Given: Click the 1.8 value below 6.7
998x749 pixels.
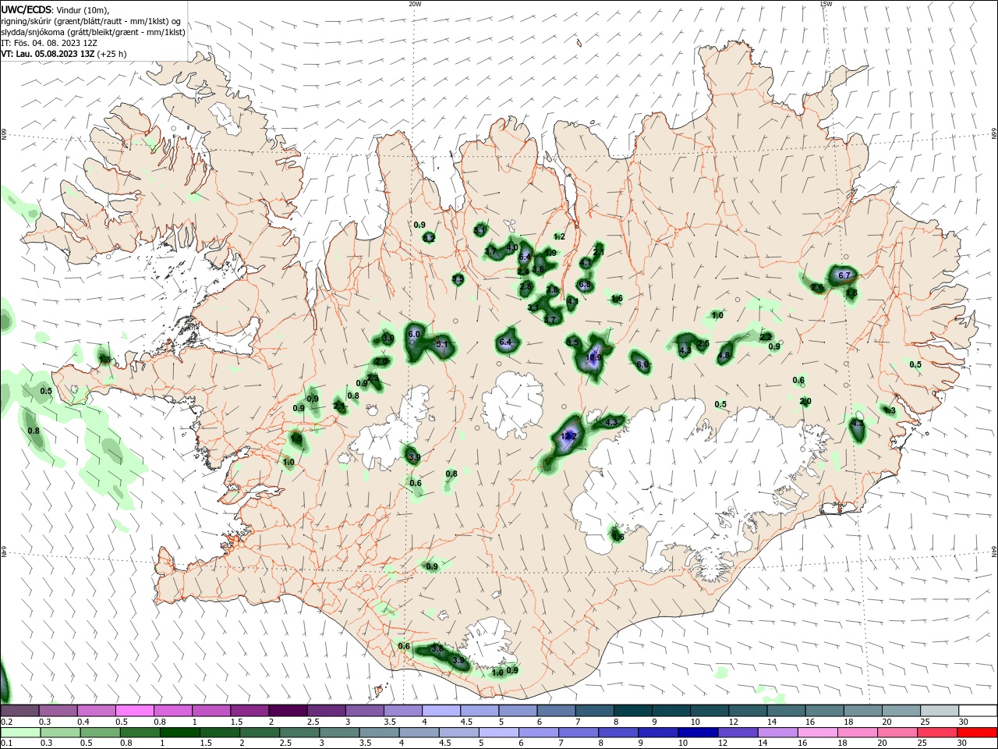Looking at the screenshot, I should 851,293.
